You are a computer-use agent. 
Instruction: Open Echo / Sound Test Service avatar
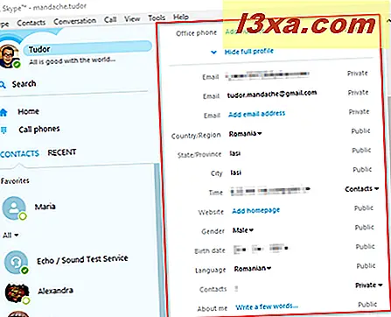[x=16, y=262]
